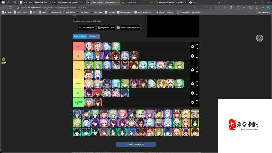This screenshot has height=153, width=272.
Task: Open the Alignment Chart
Action: pos(106,28)
